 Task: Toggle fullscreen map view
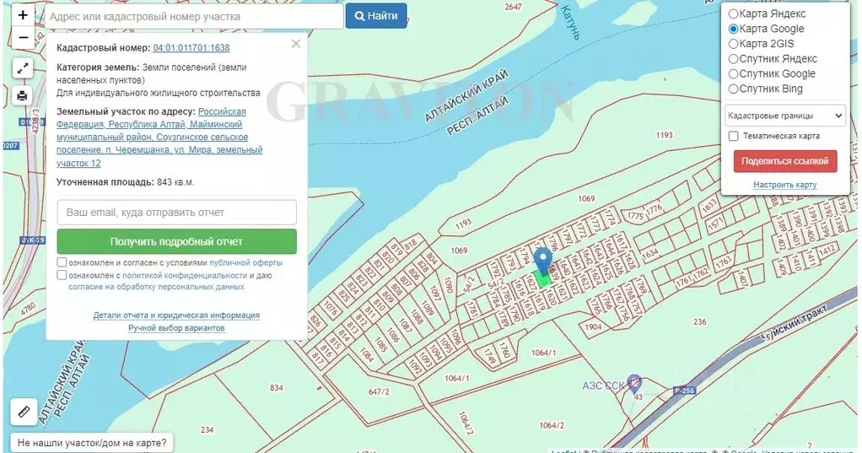[x=23, y=69]
